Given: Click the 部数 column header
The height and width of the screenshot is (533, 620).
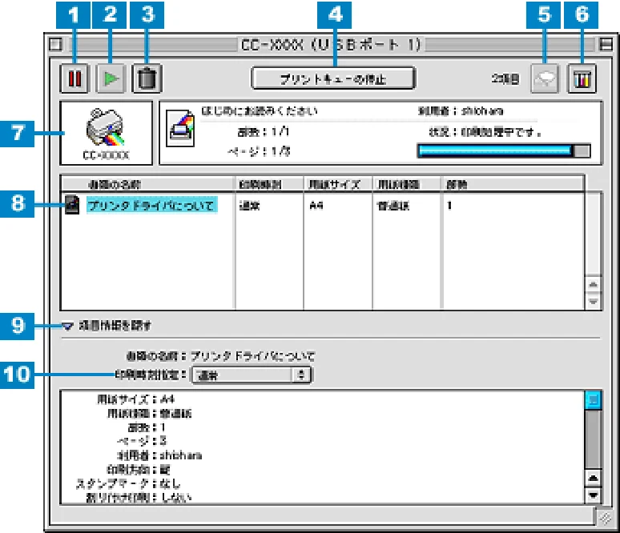Looking at the screenshot, I should 513,184.
